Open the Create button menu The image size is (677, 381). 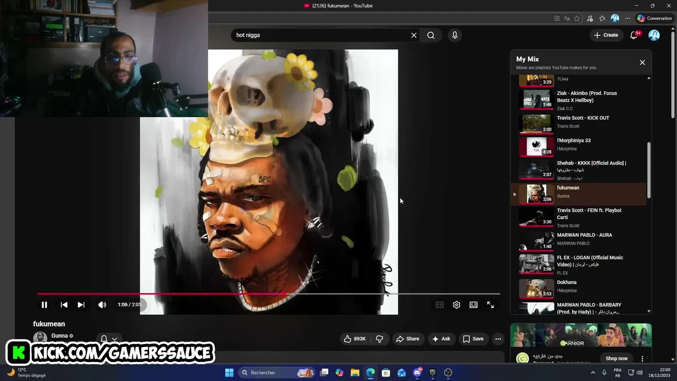click(x=606, y=35)
